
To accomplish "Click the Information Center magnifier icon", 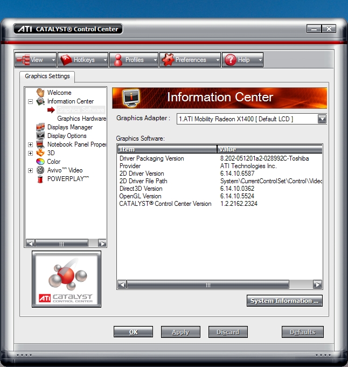I will pos(40,101).
